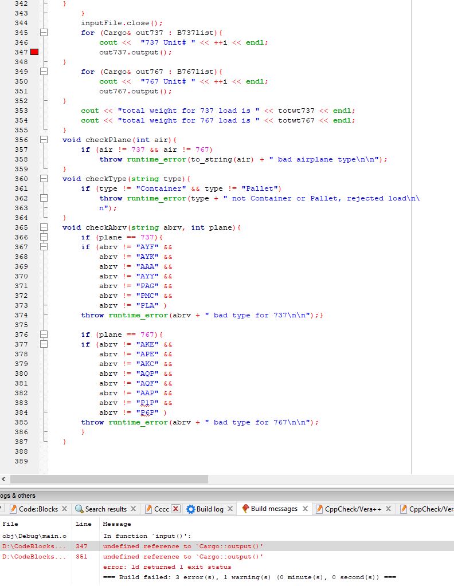Screen dimensions: 454x586
Task: Click the Build log gear icon
Action: tap(191, 509)
